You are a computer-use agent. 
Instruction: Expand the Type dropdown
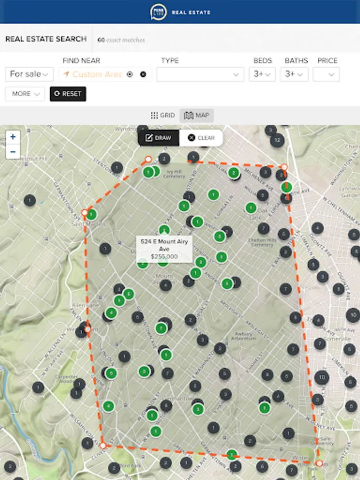tap(200, 74)
